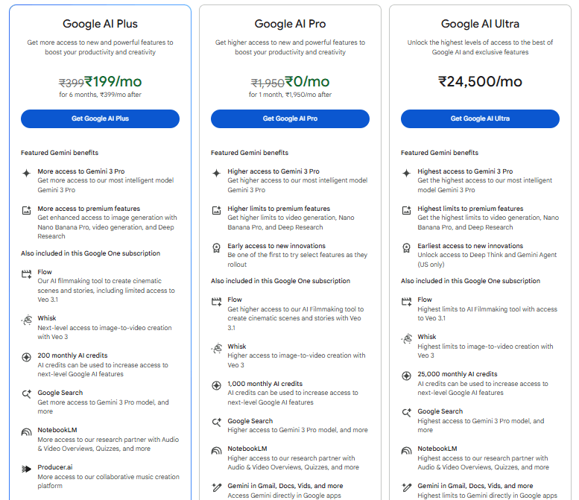
Task: Click the early access badge icon in AI Pro
Action: click(x=217, y=247)
